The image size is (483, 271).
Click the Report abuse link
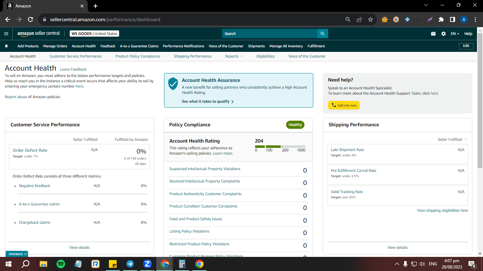[16, 97]
